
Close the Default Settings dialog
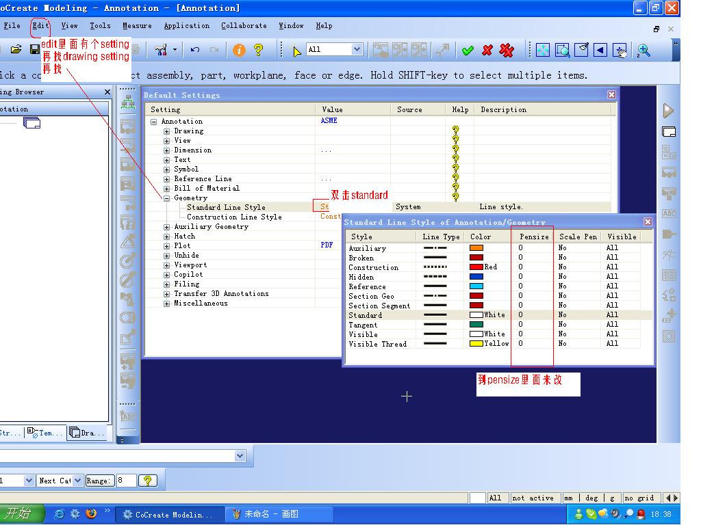pos(611,94)
